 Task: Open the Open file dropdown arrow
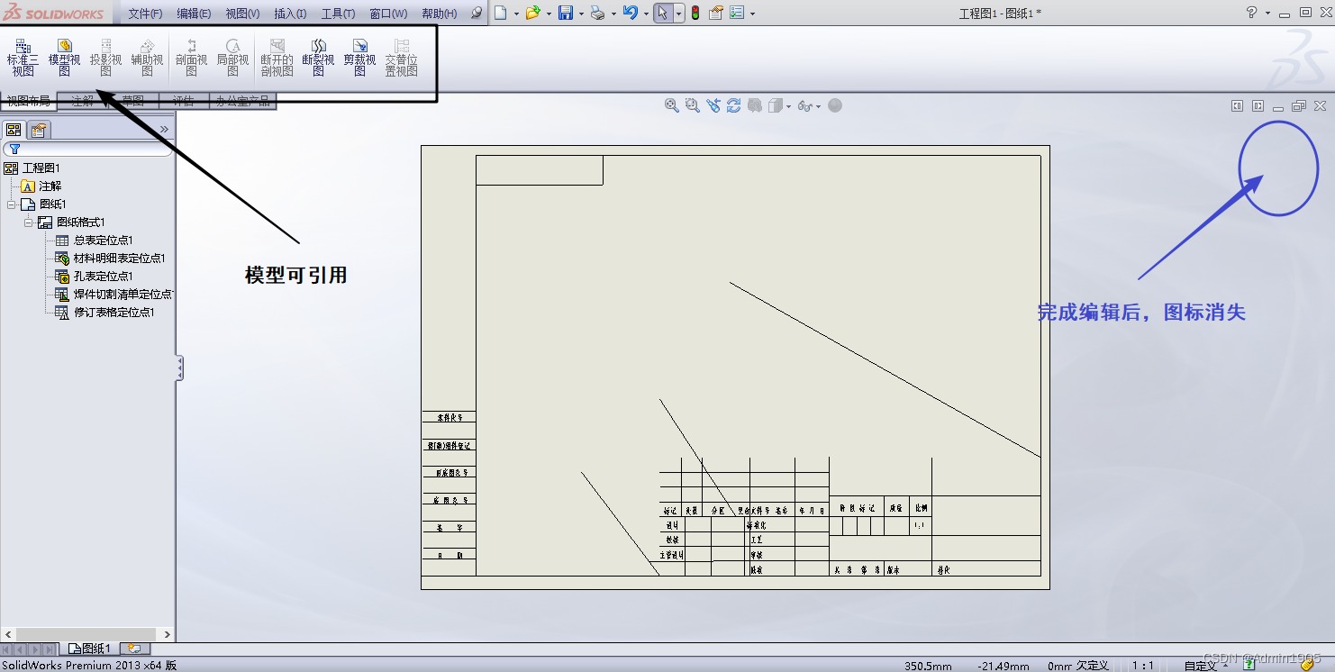click(549, 14)
